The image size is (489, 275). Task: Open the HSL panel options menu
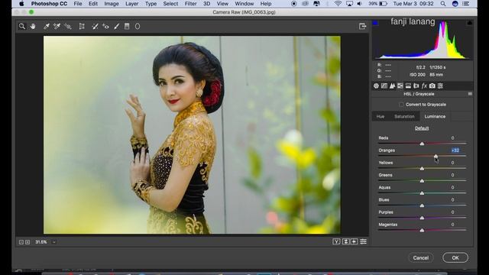[470, 94]
